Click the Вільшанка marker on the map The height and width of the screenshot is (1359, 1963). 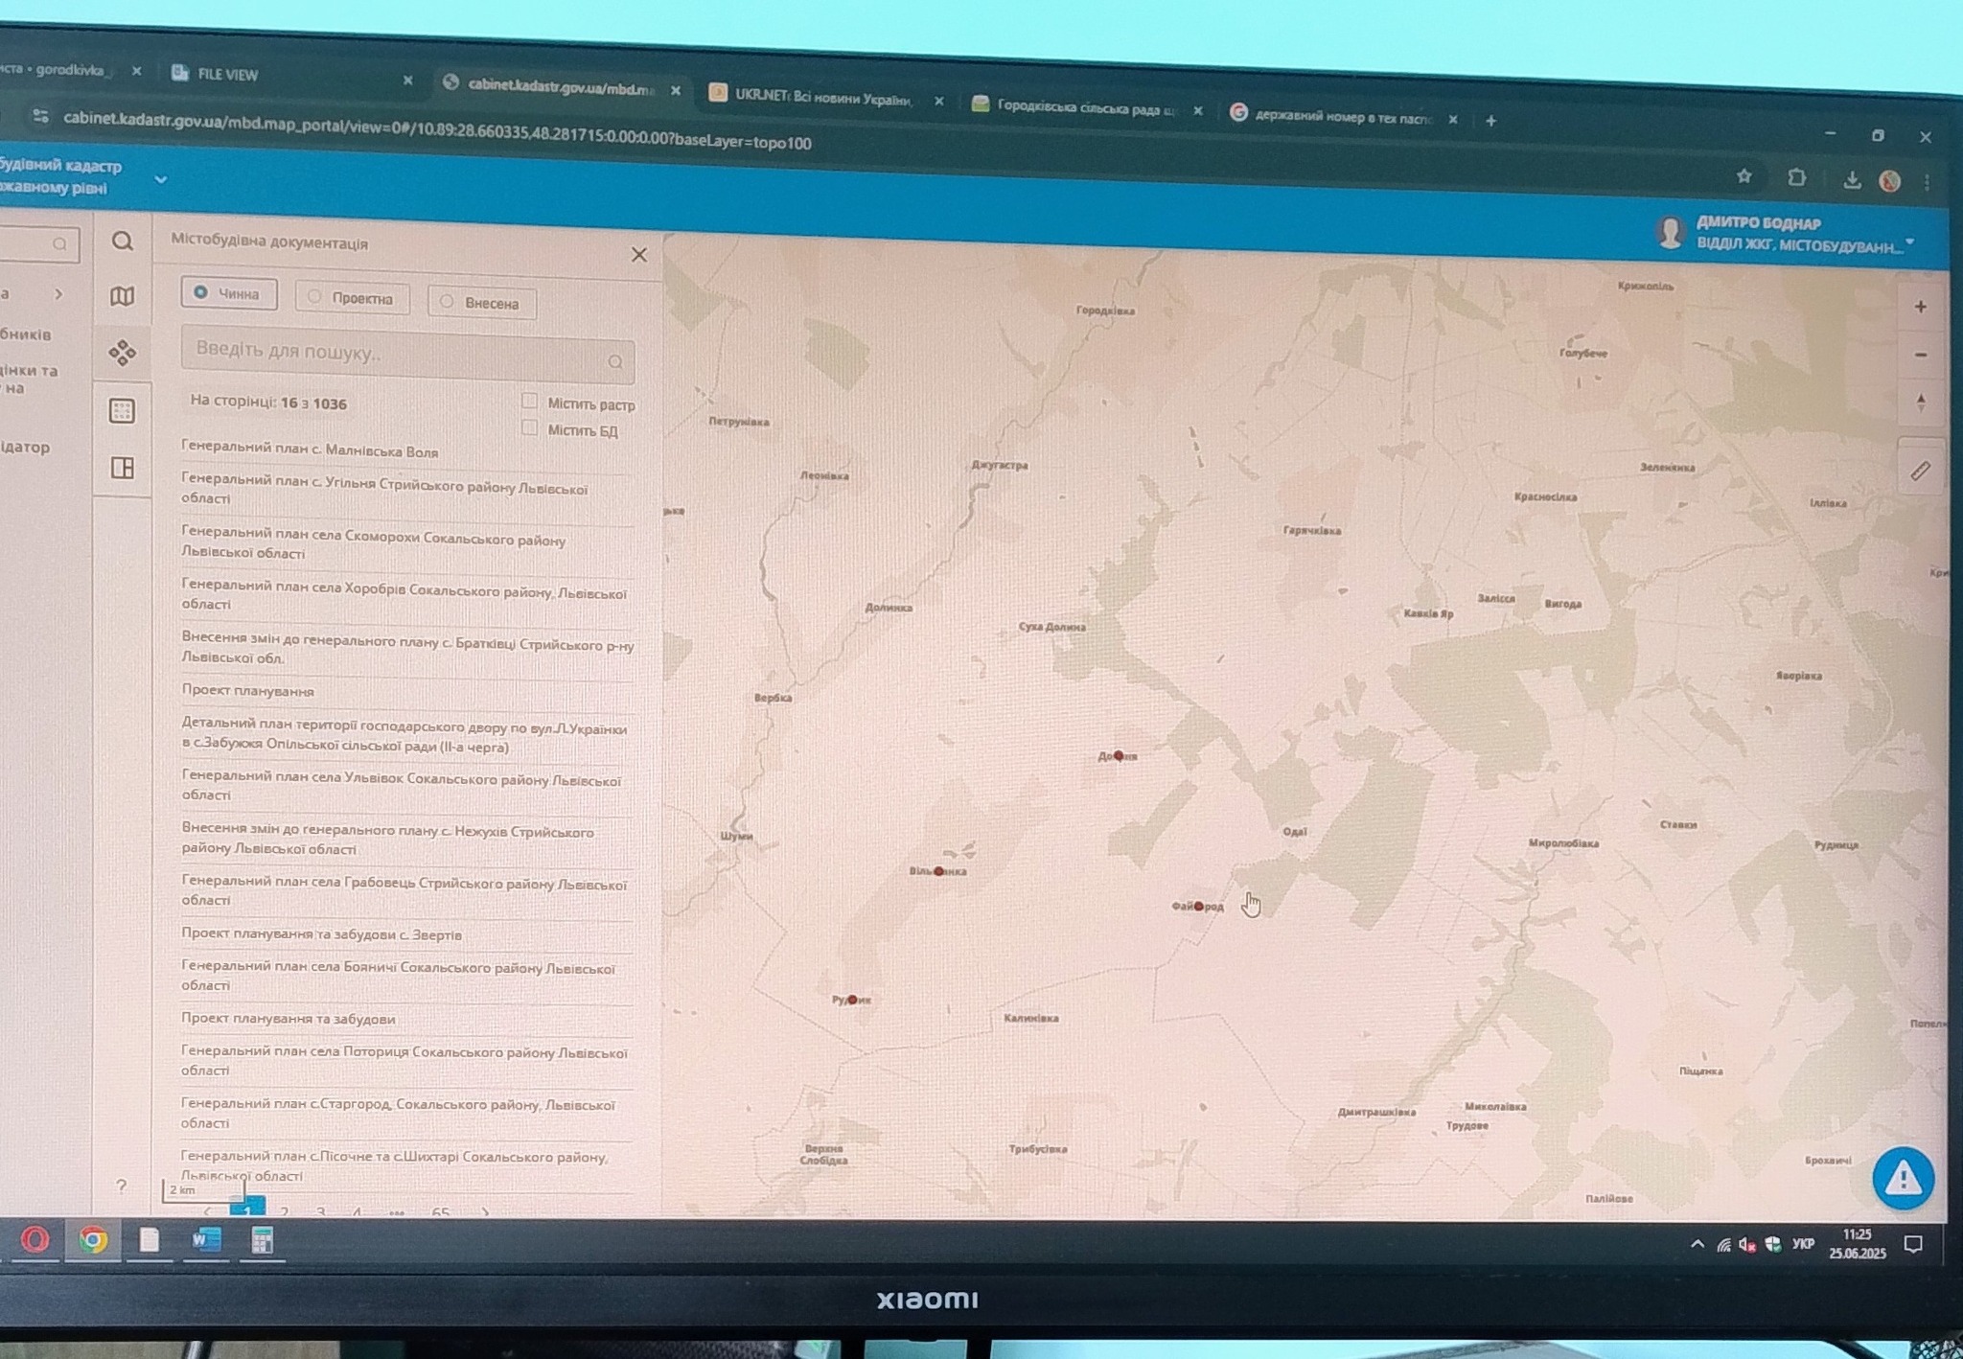click(x=938, y=872)
